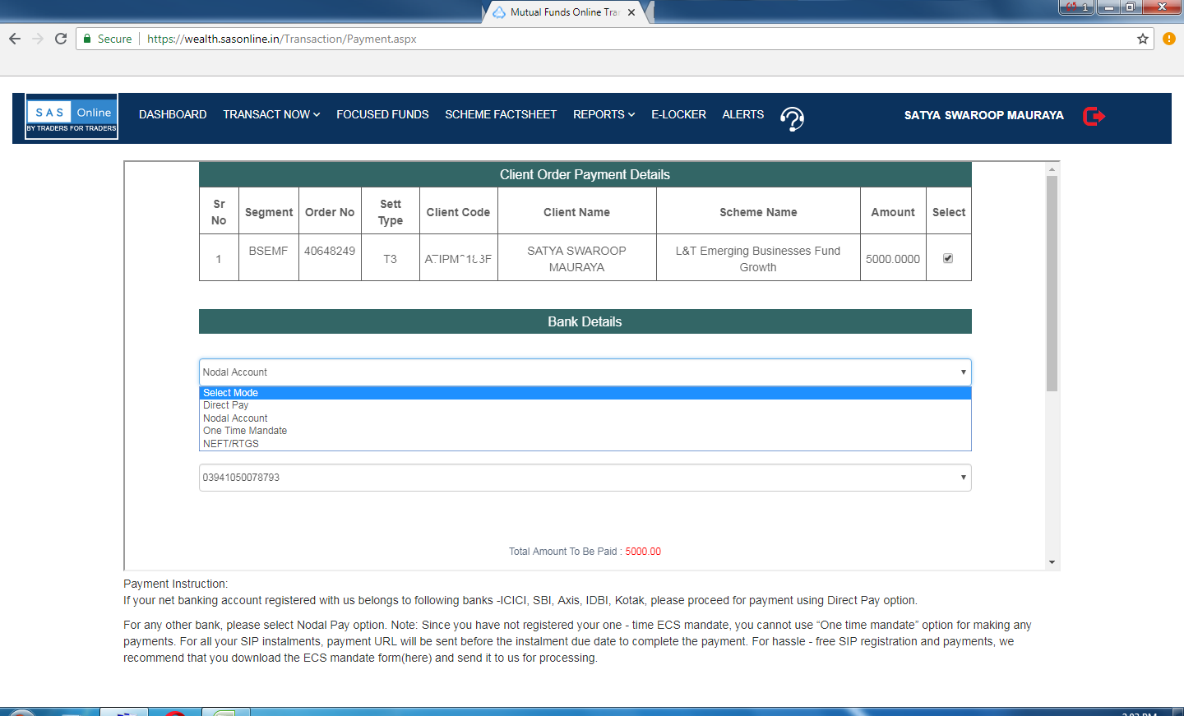
Task: Click the orange browser alert icon
Action: click(1168, 39)
